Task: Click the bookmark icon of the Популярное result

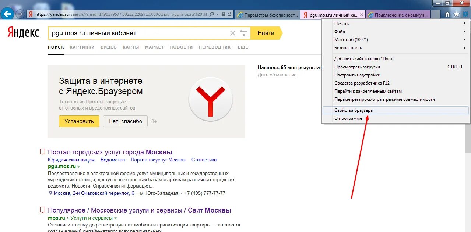Action: [x=42, y=210]
